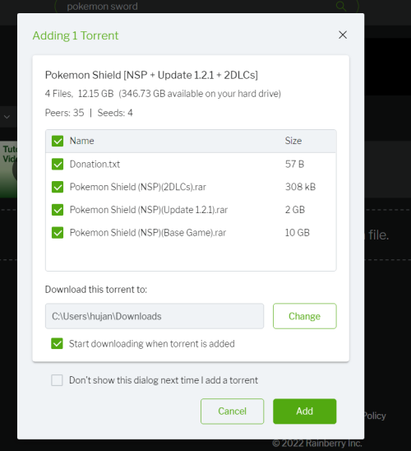This screenshot has height=451, width=411.
Task: Expand the chevron on left sidebar
Action: click(x=7, y=117)
